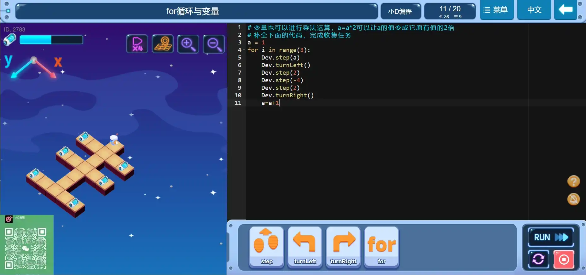586x275 pixels.
Task: Click the energy progress bar
Action: (51, 40)
